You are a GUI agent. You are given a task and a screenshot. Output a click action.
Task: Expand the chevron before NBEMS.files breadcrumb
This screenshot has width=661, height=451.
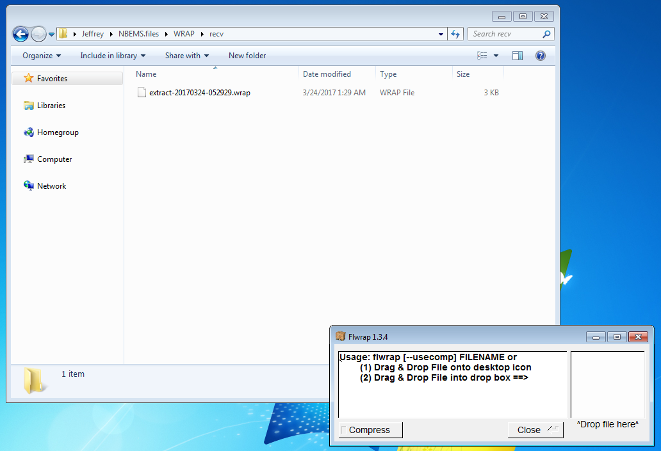point(111,34)
